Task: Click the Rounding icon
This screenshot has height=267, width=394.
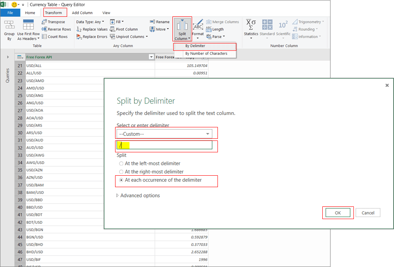Action: point(295,29)
